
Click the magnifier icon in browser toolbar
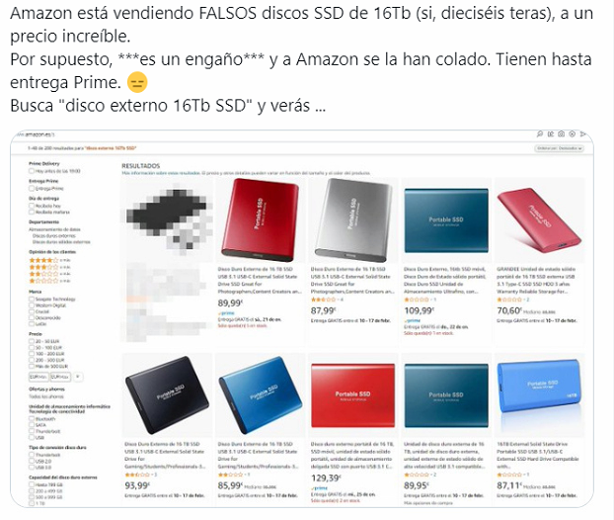[540, 134]
